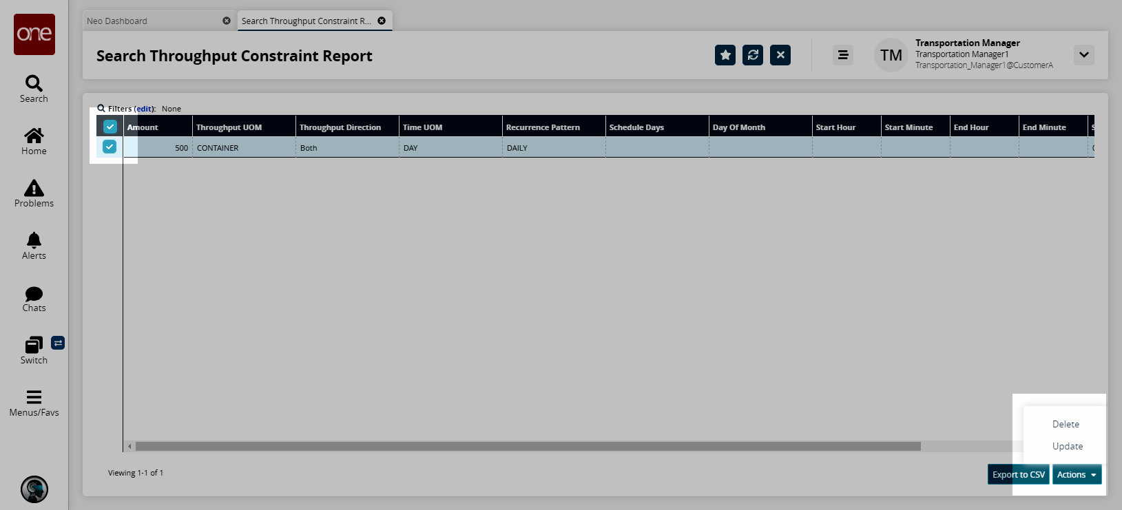Refresh the report with the reload icon
The image size is (1122, 510).
click(x=753, y=55)
